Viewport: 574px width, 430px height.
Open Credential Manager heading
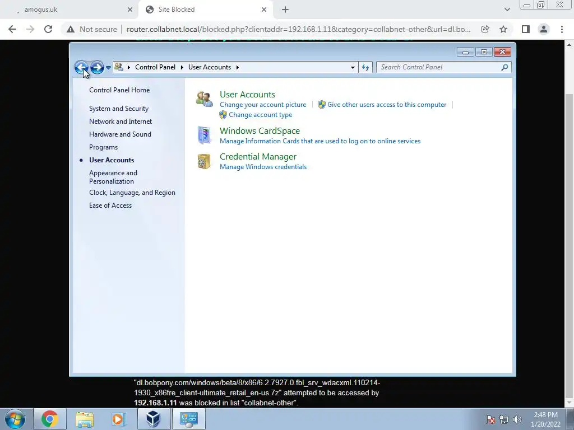[258, 157]
